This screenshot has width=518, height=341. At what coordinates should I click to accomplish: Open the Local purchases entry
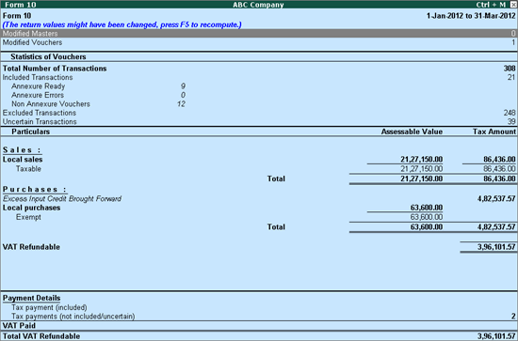[x=259, y=208]
